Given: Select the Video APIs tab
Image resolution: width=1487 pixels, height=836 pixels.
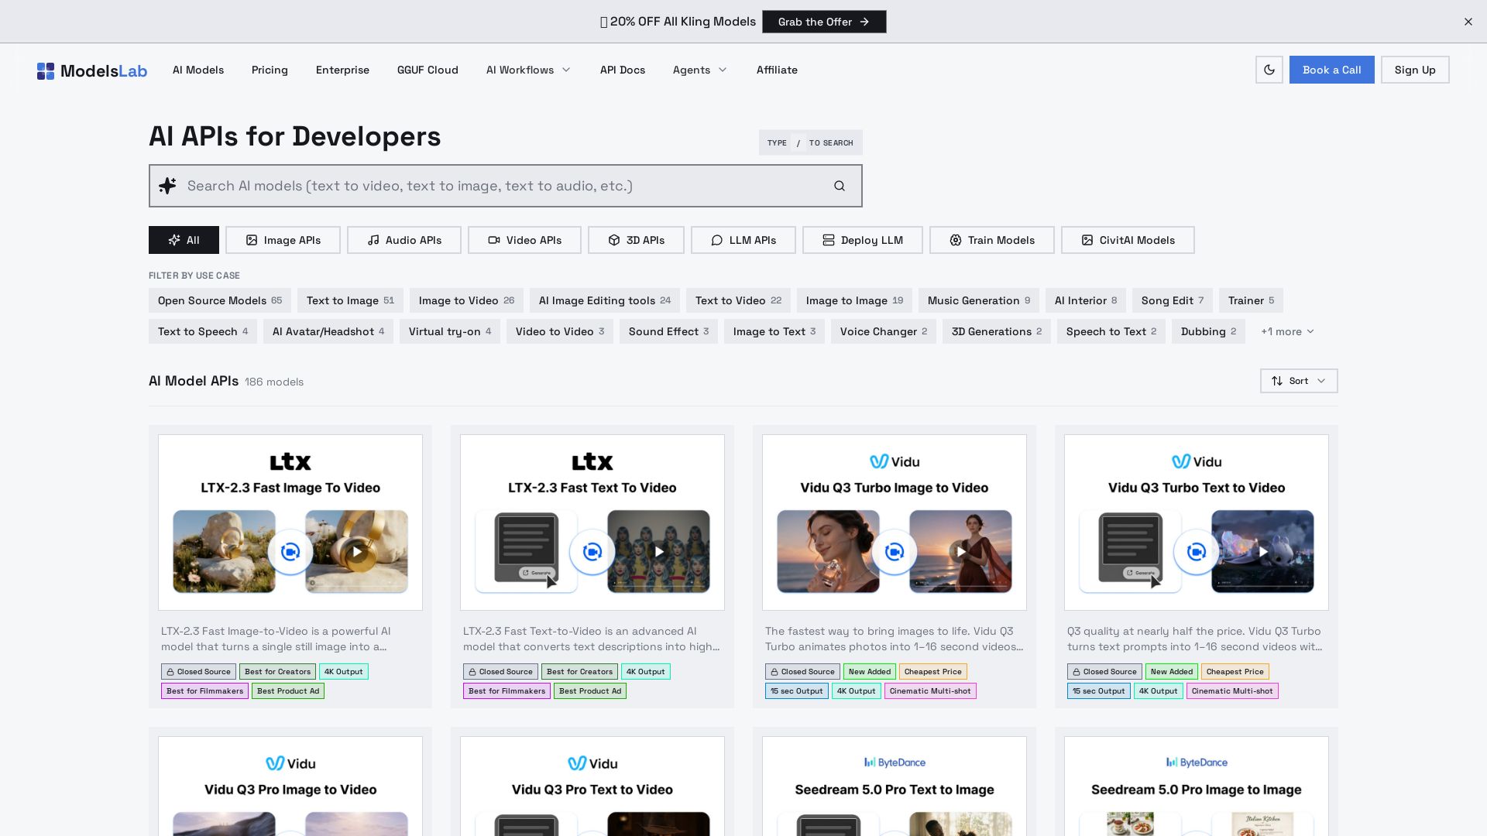Looking at the screenshot, I should 524,240.
